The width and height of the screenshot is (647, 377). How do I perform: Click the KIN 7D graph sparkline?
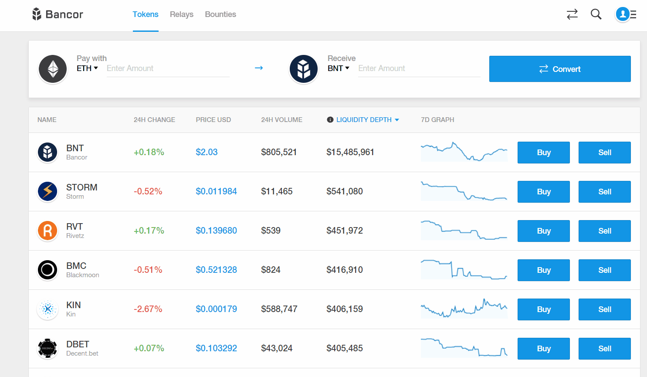coord(464,309)
